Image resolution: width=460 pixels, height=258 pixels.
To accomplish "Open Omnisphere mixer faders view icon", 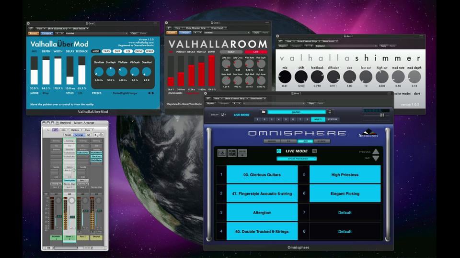I will pos(222,153).
